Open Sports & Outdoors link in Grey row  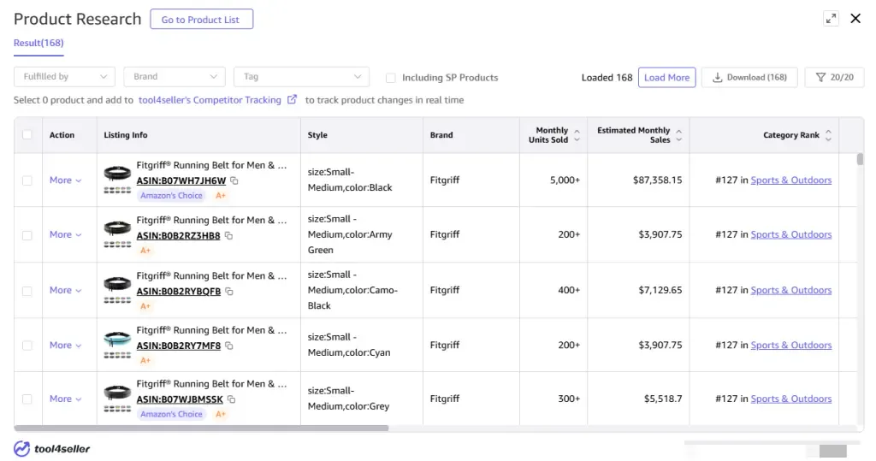[x=791, y=399]
